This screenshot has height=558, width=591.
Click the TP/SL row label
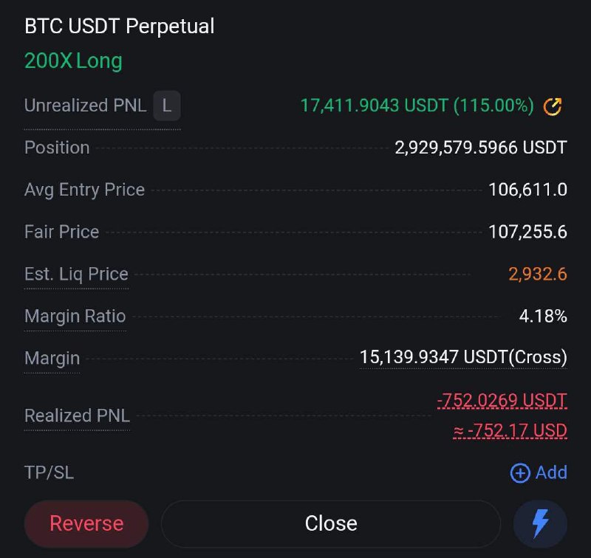coord(49,472)
